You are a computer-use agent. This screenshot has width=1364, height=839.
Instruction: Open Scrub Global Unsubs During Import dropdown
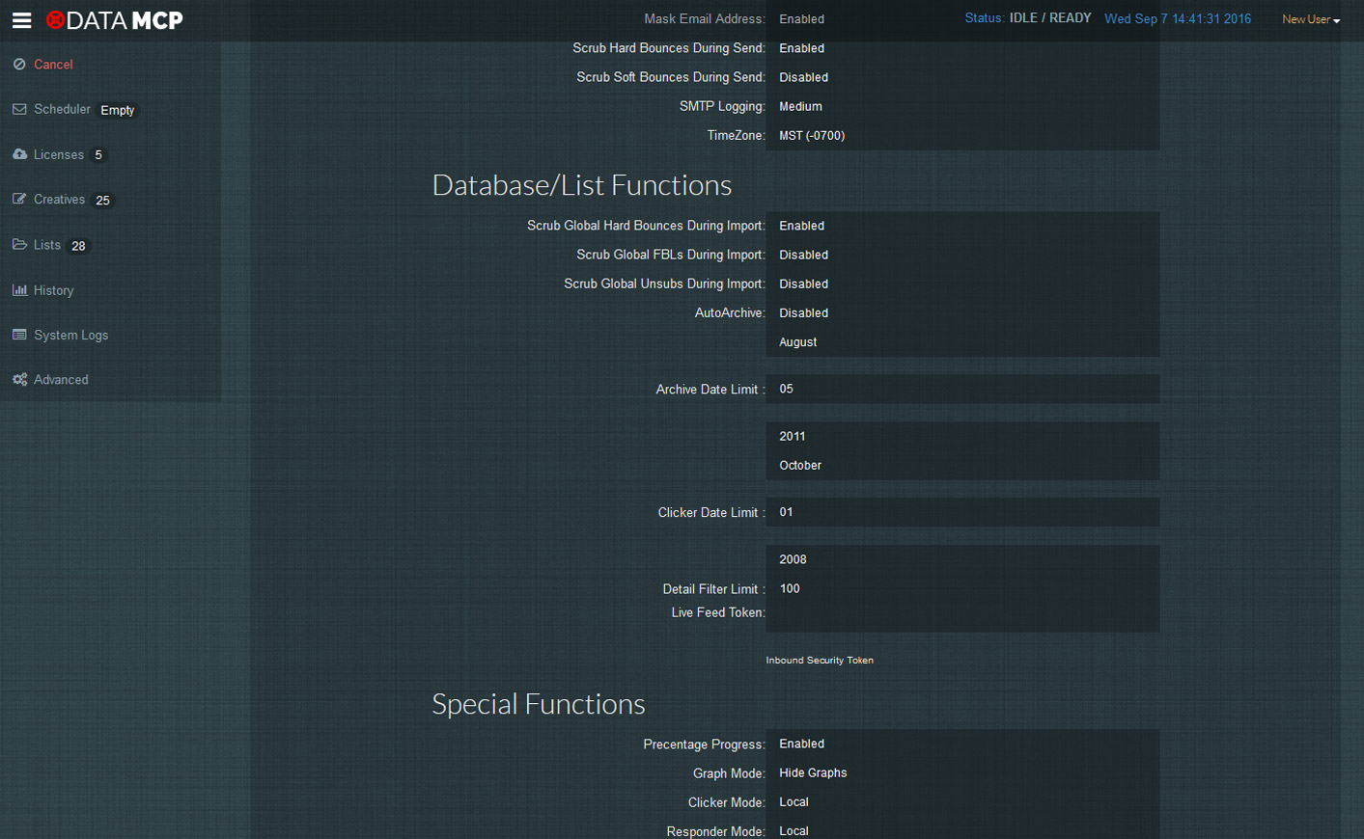(962, 284)
